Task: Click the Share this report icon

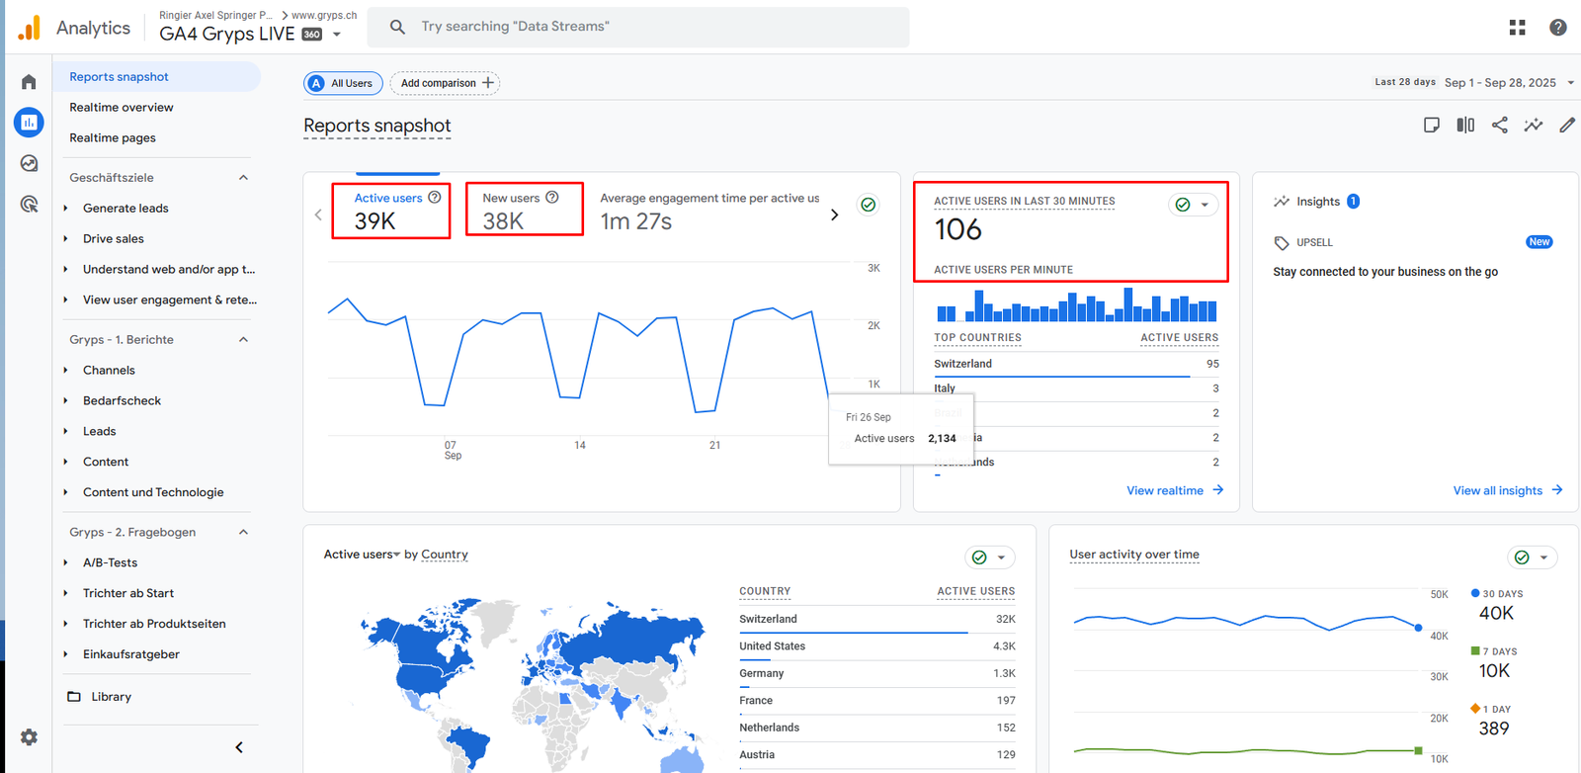Action: tap(1499, 125)
